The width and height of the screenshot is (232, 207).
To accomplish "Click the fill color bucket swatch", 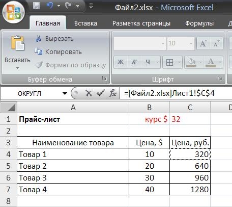I will click(x=191, y=62).
